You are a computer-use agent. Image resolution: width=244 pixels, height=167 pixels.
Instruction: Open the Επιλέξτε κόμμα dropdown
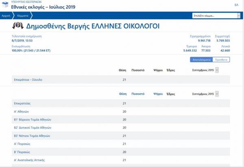[216, 16]
